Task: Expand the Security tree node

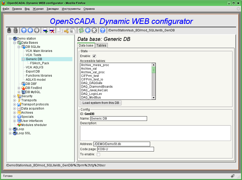Action: click(x=15, y=96)
